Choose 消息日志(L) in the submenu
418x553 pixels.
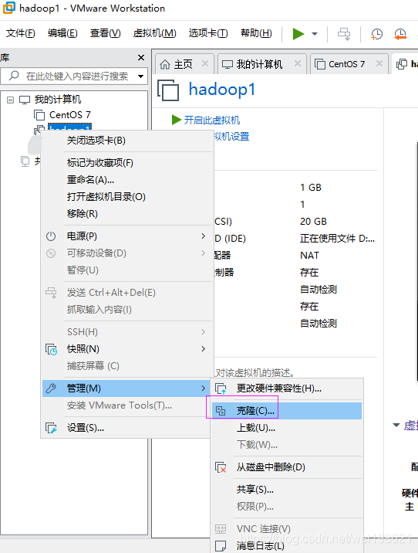(x=287, y=546)
